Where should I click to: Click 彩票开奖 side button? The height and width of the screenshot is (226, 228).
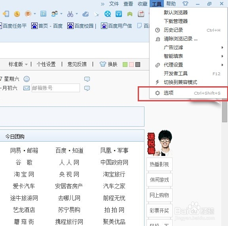160,211
